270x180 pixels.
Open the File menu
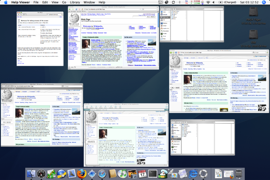(36, 2)
